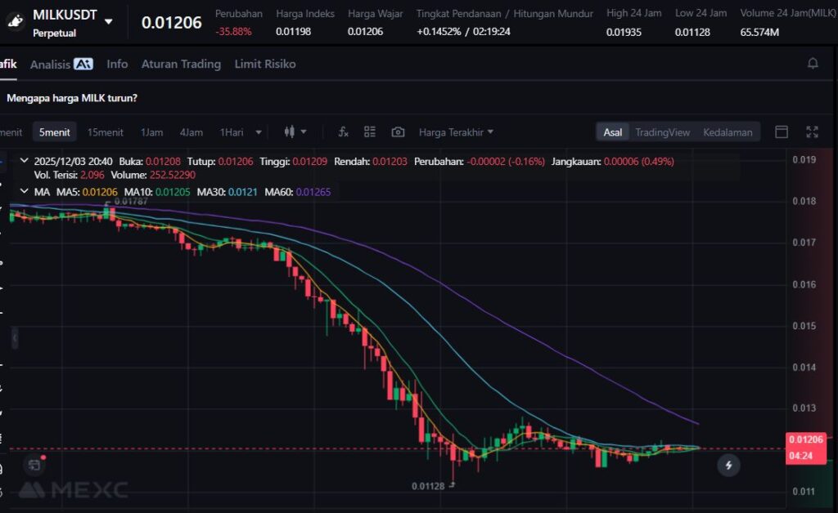Open the MILKUSDT pair selector dropdown
838x513 pixels.
point(109,21)
